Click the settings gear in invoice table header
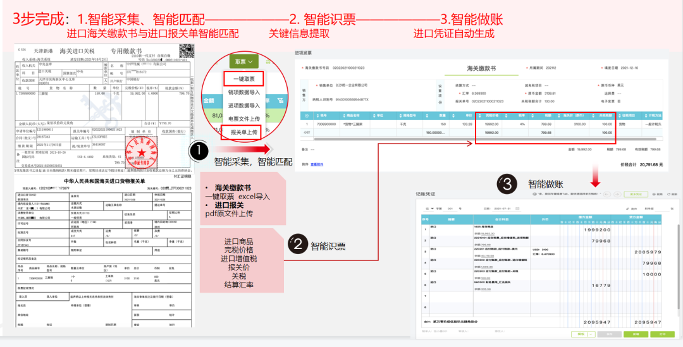This screenshot has height=347, width=683. point(307,116)
